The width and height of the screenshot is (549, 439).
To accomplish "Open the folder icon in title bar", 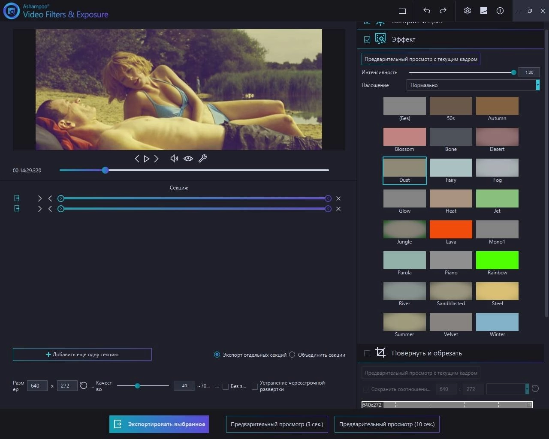I will pos(402,11).
